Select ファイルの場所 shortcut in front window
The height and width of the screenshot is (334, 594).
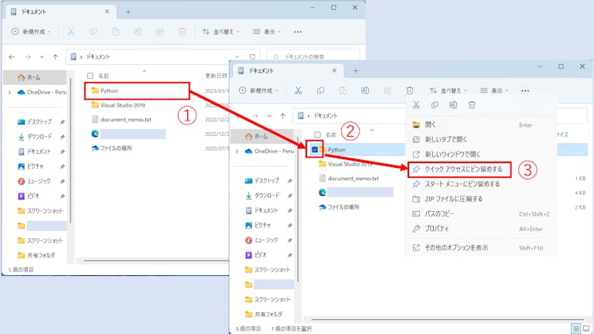339,207
